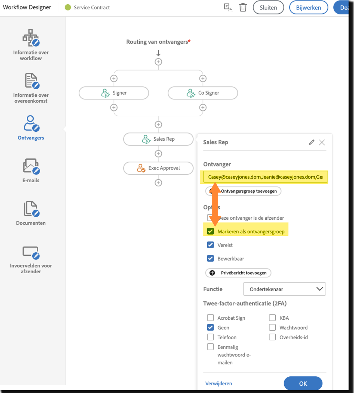Image resolution: width=354 pixels, height=393 pixels.
Task: Disable the Bewerkbaar checkbox
Action: pos(210,258)
